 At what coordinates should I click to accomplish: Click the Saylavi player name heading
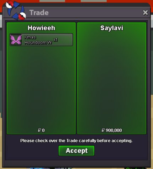112,28
